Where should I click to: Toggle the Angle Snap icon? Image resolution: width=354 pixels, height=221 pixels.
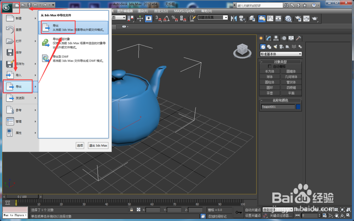point(167,18)
